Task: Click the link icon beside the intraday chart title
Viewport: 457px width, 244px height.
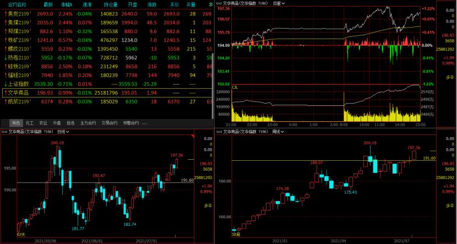Action: [x=220, y=3]
